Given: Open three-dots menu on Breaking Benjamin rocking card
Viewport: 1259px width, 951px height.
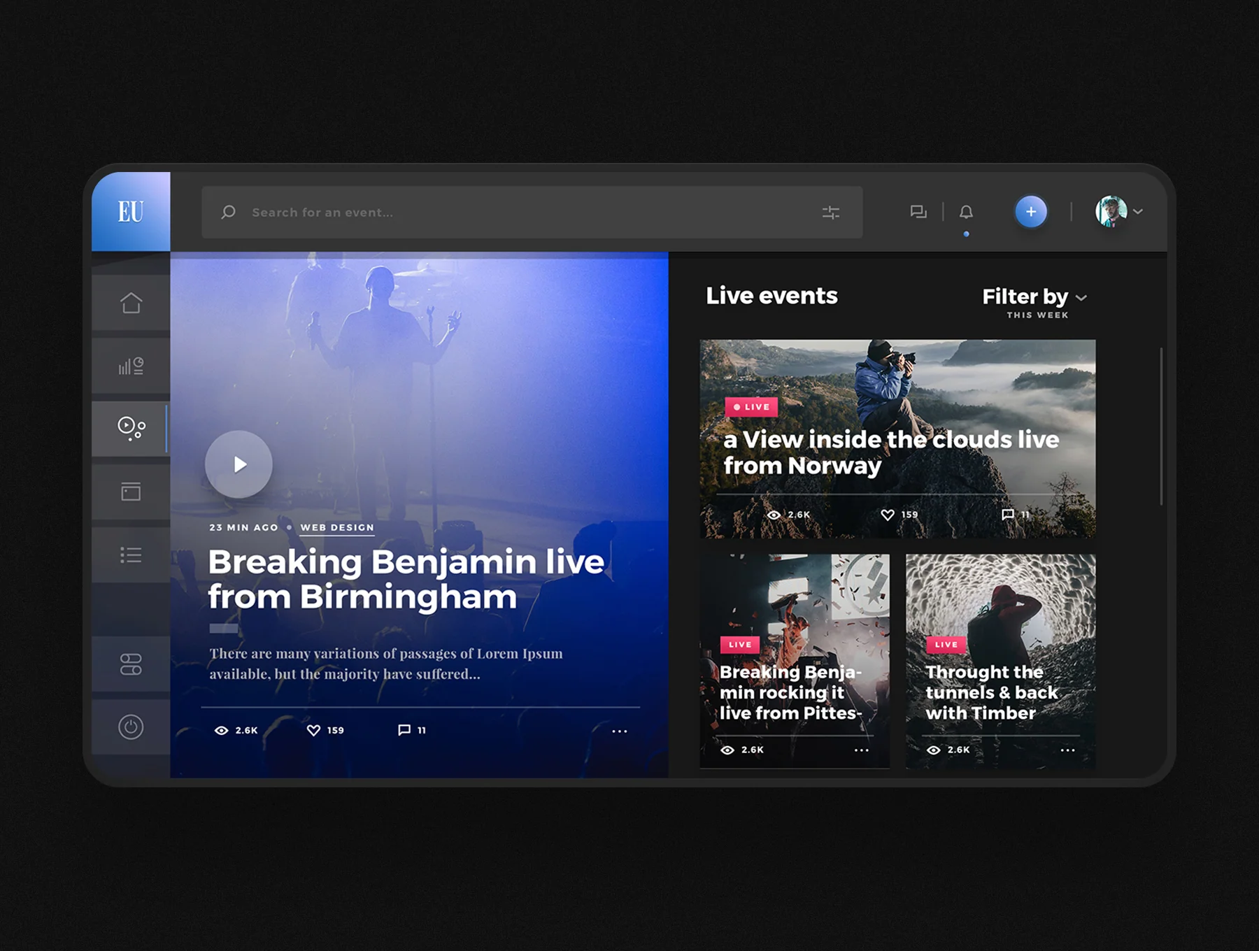Looking at the screenshot, I should coord(862,750).
